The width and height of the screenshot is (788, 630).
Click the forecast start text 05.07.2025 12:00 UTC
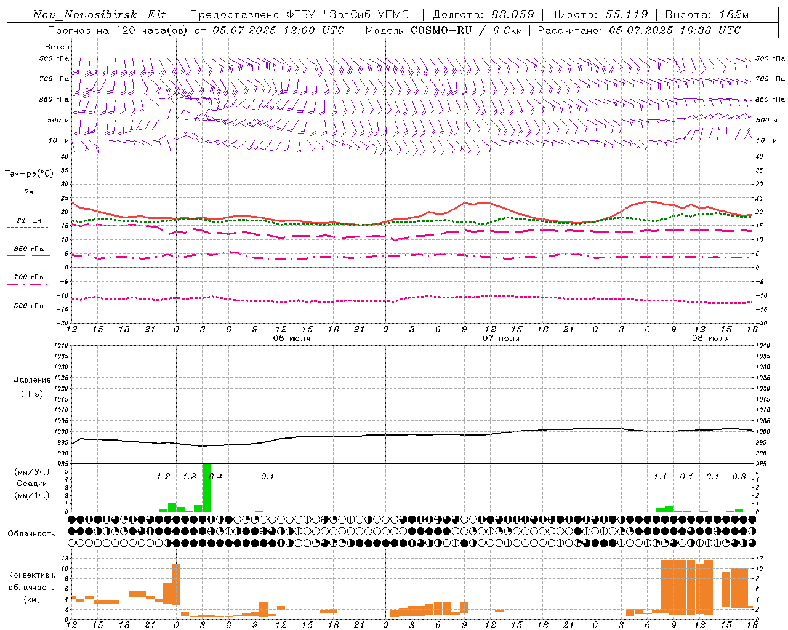click(278, 30)
